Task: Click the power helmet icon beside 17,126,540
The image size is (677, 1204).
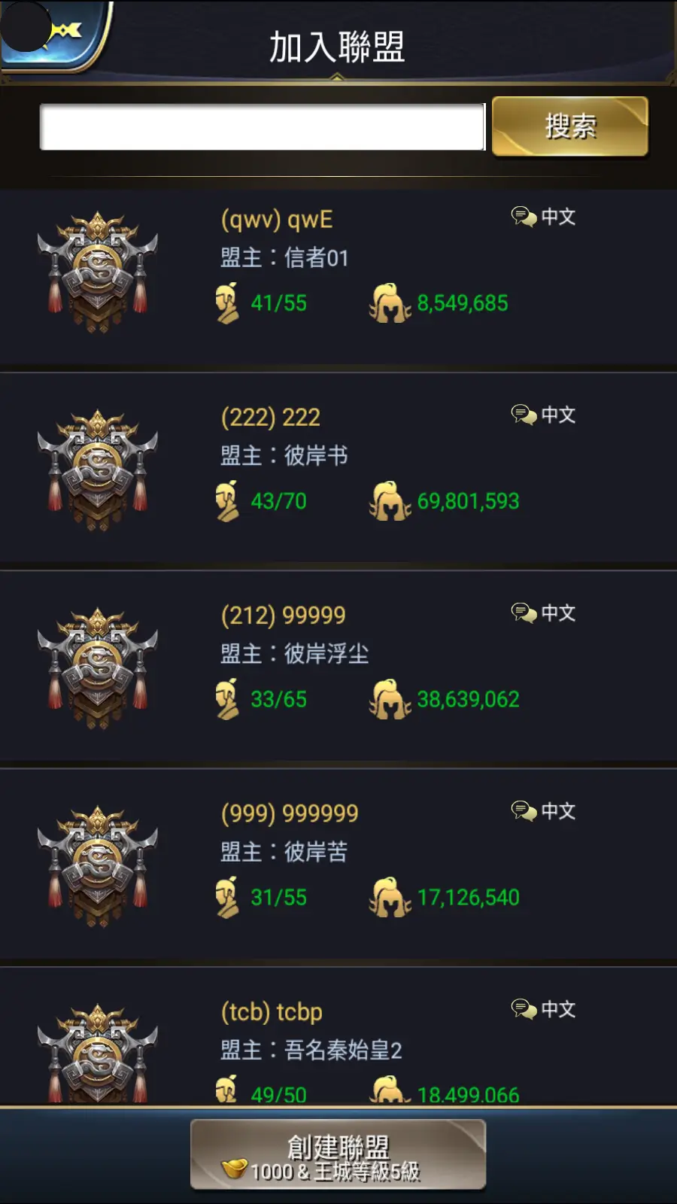Action: [390, 897]
